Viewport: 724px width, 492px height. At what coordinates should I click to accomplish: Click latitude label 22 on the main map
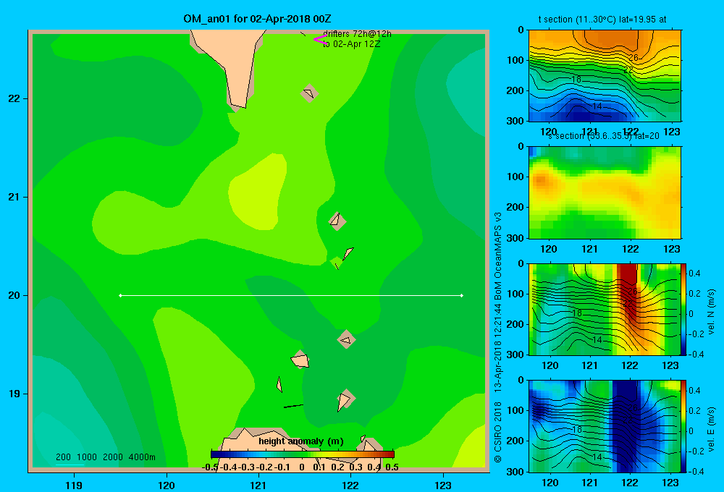tap(14, 99)
